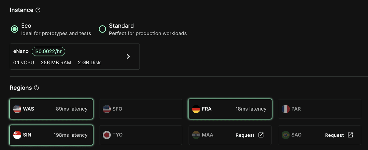Open external link icon for MAA request
Image resolution: width=368 pixels, height=150 pixels.
pos(261,135)
